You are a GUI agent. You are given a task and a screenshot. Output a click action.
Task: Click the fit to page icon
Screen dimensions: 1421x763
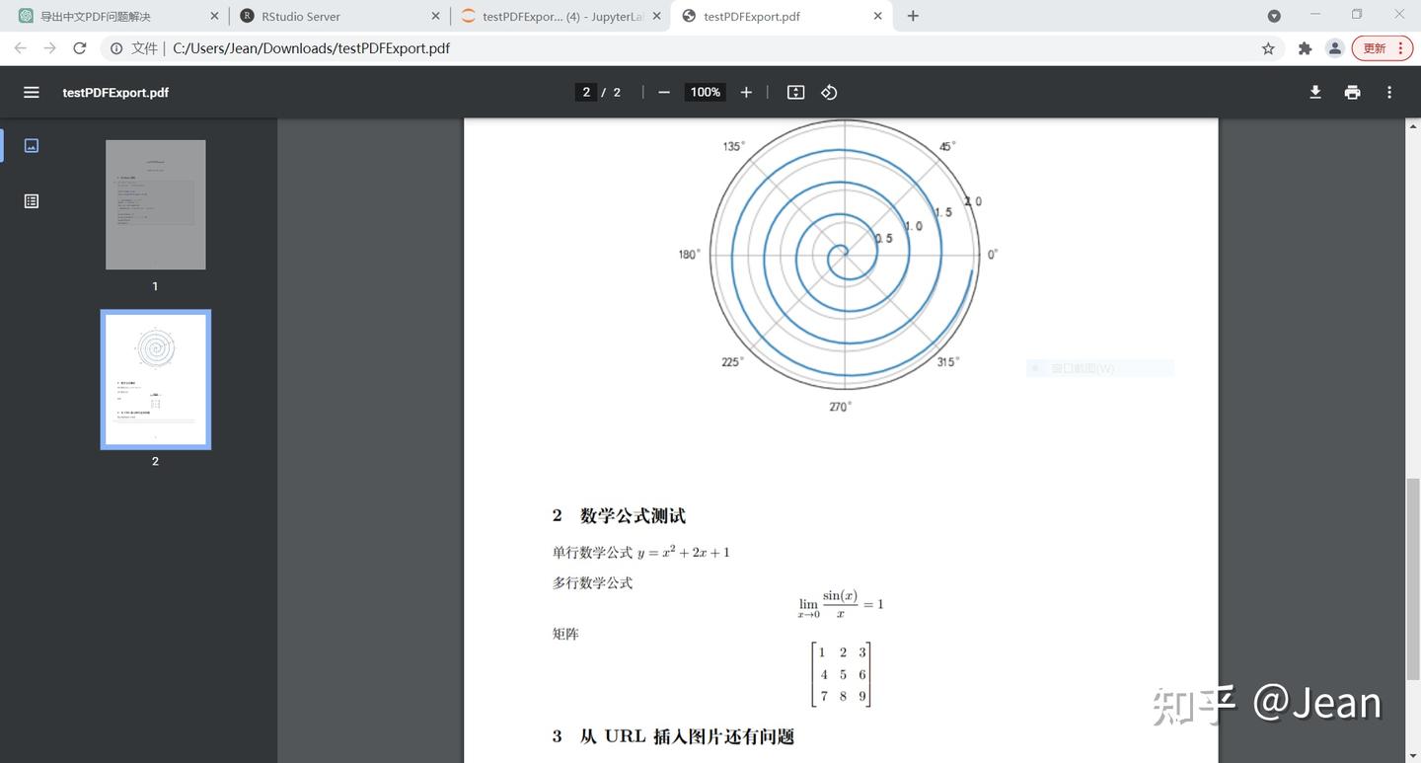[795, 92]
